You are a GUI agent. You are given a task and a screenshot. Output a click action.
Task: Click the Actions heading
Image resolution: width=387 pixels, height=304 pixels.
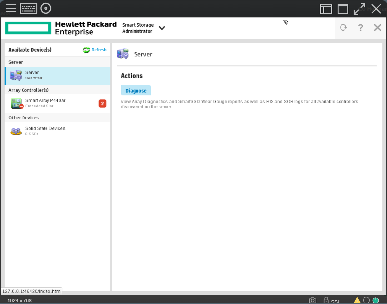coord(132,76)
